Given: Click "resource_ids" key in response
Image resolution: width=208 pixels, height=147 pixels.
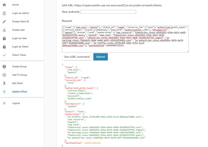Looking at the screenshot, I should click(x=74, y=80).
